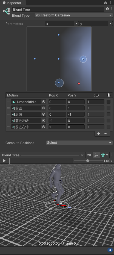Adjust the preview speed slider
114x255 pixels.
[88, 161]
